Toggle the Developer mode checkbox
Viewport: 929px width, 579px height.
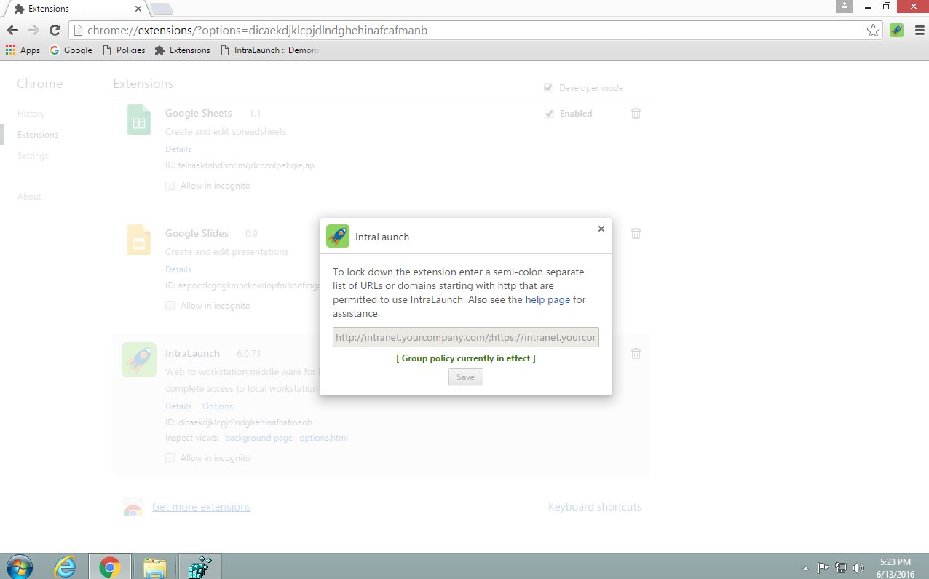(x=548, y=88)
